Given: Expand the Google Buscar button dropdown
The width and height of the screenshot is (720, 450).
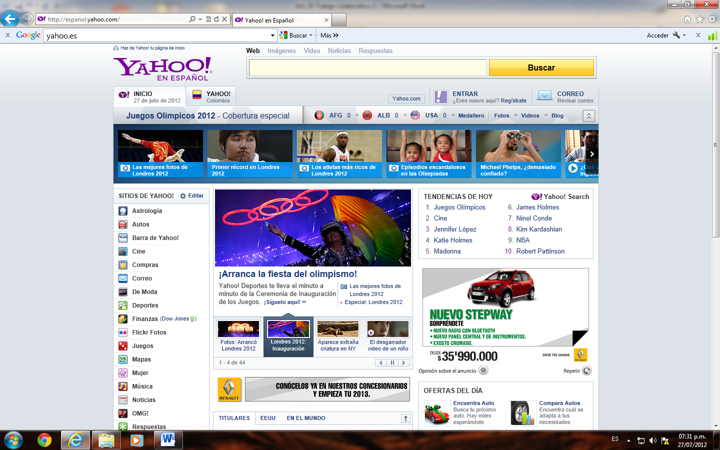Looking at the screenshot, I should (x=310, y=35).
